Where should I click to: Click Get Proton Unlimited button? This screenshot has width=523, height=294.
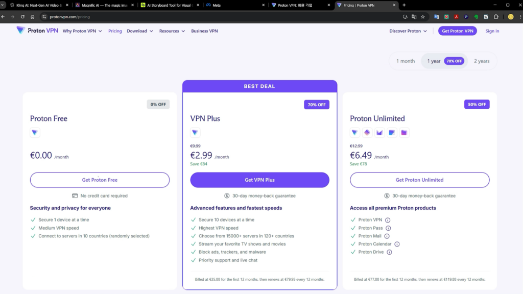420,180
